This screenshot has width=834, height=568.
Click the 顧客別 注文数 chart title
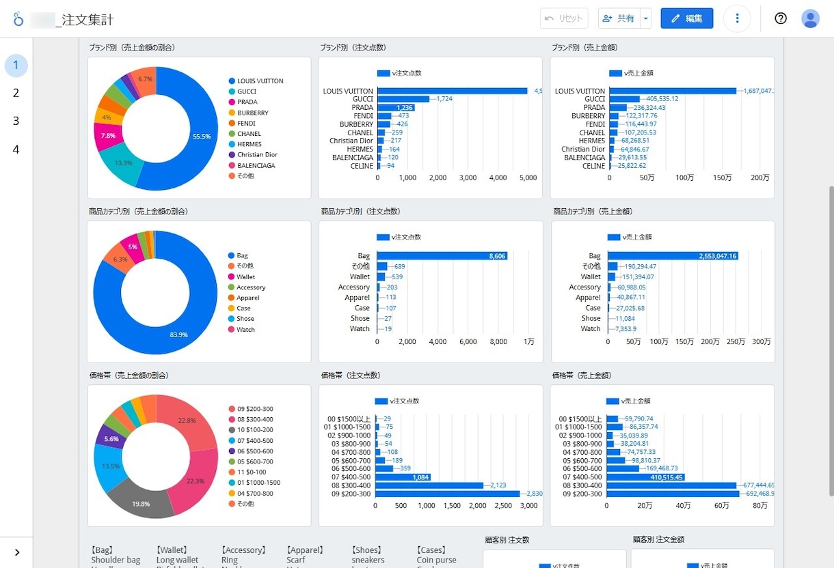[507, 540]
